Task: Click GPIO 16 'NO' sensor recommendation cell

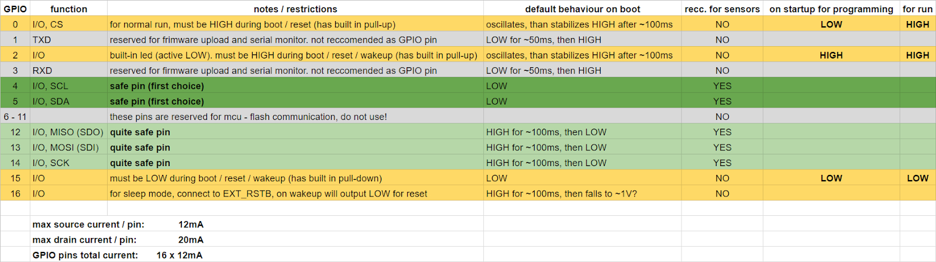Action: pyautogui.click(x=722, y=194)
